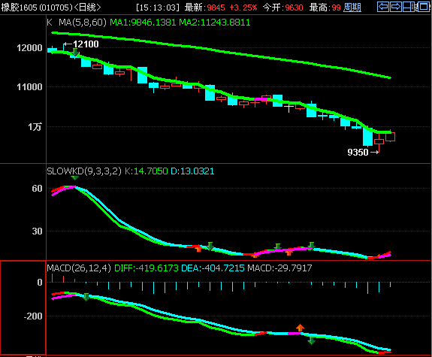
Task: Click the orange up arrow on MACD panel
Action: 300,328
